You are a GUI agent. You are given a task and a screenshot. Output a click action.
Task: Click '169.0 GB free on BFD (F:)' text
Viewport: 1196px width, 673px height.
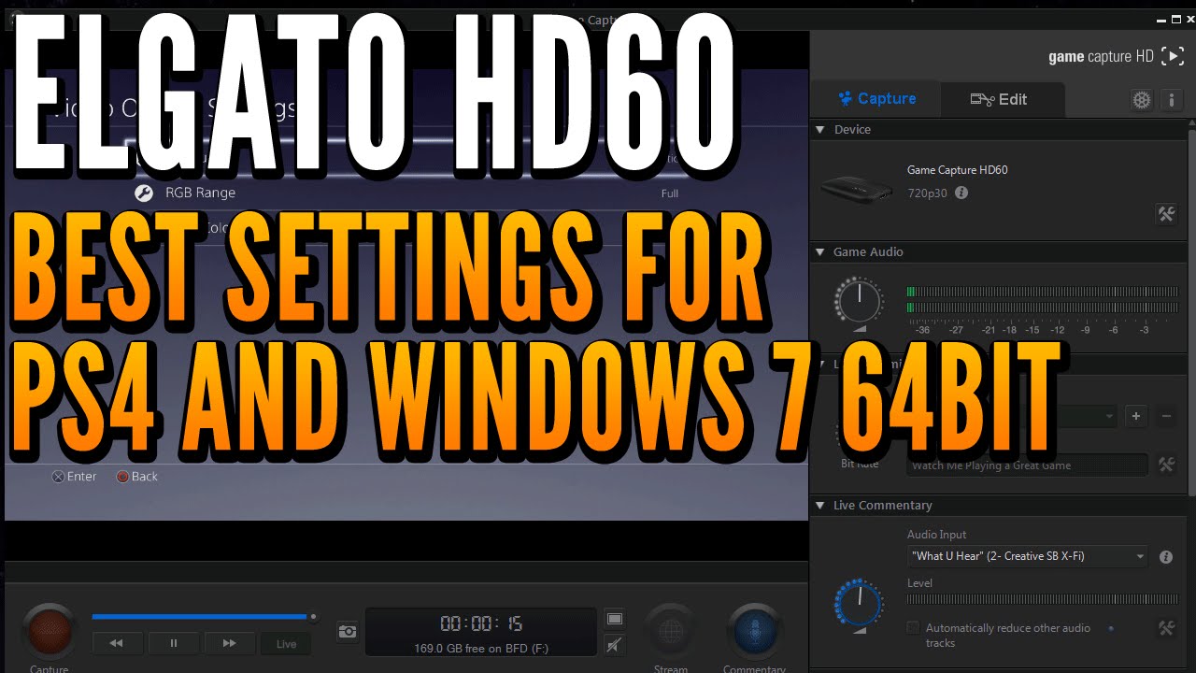(480, 648)
